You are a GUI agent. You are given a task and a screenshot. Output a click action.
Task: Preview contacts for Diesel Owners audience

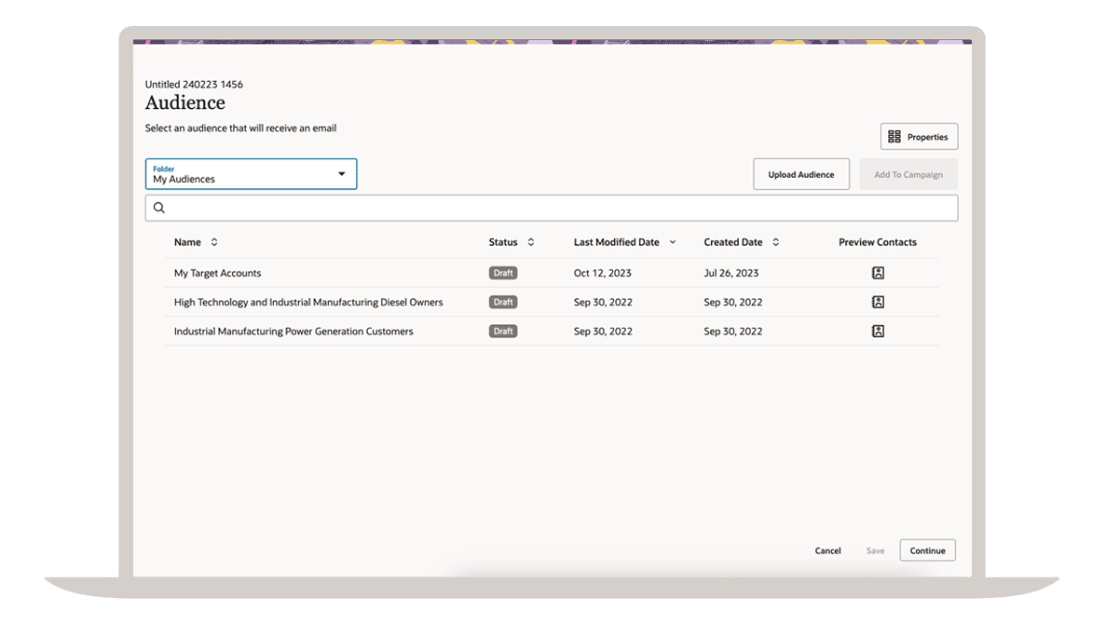(877, 302)
